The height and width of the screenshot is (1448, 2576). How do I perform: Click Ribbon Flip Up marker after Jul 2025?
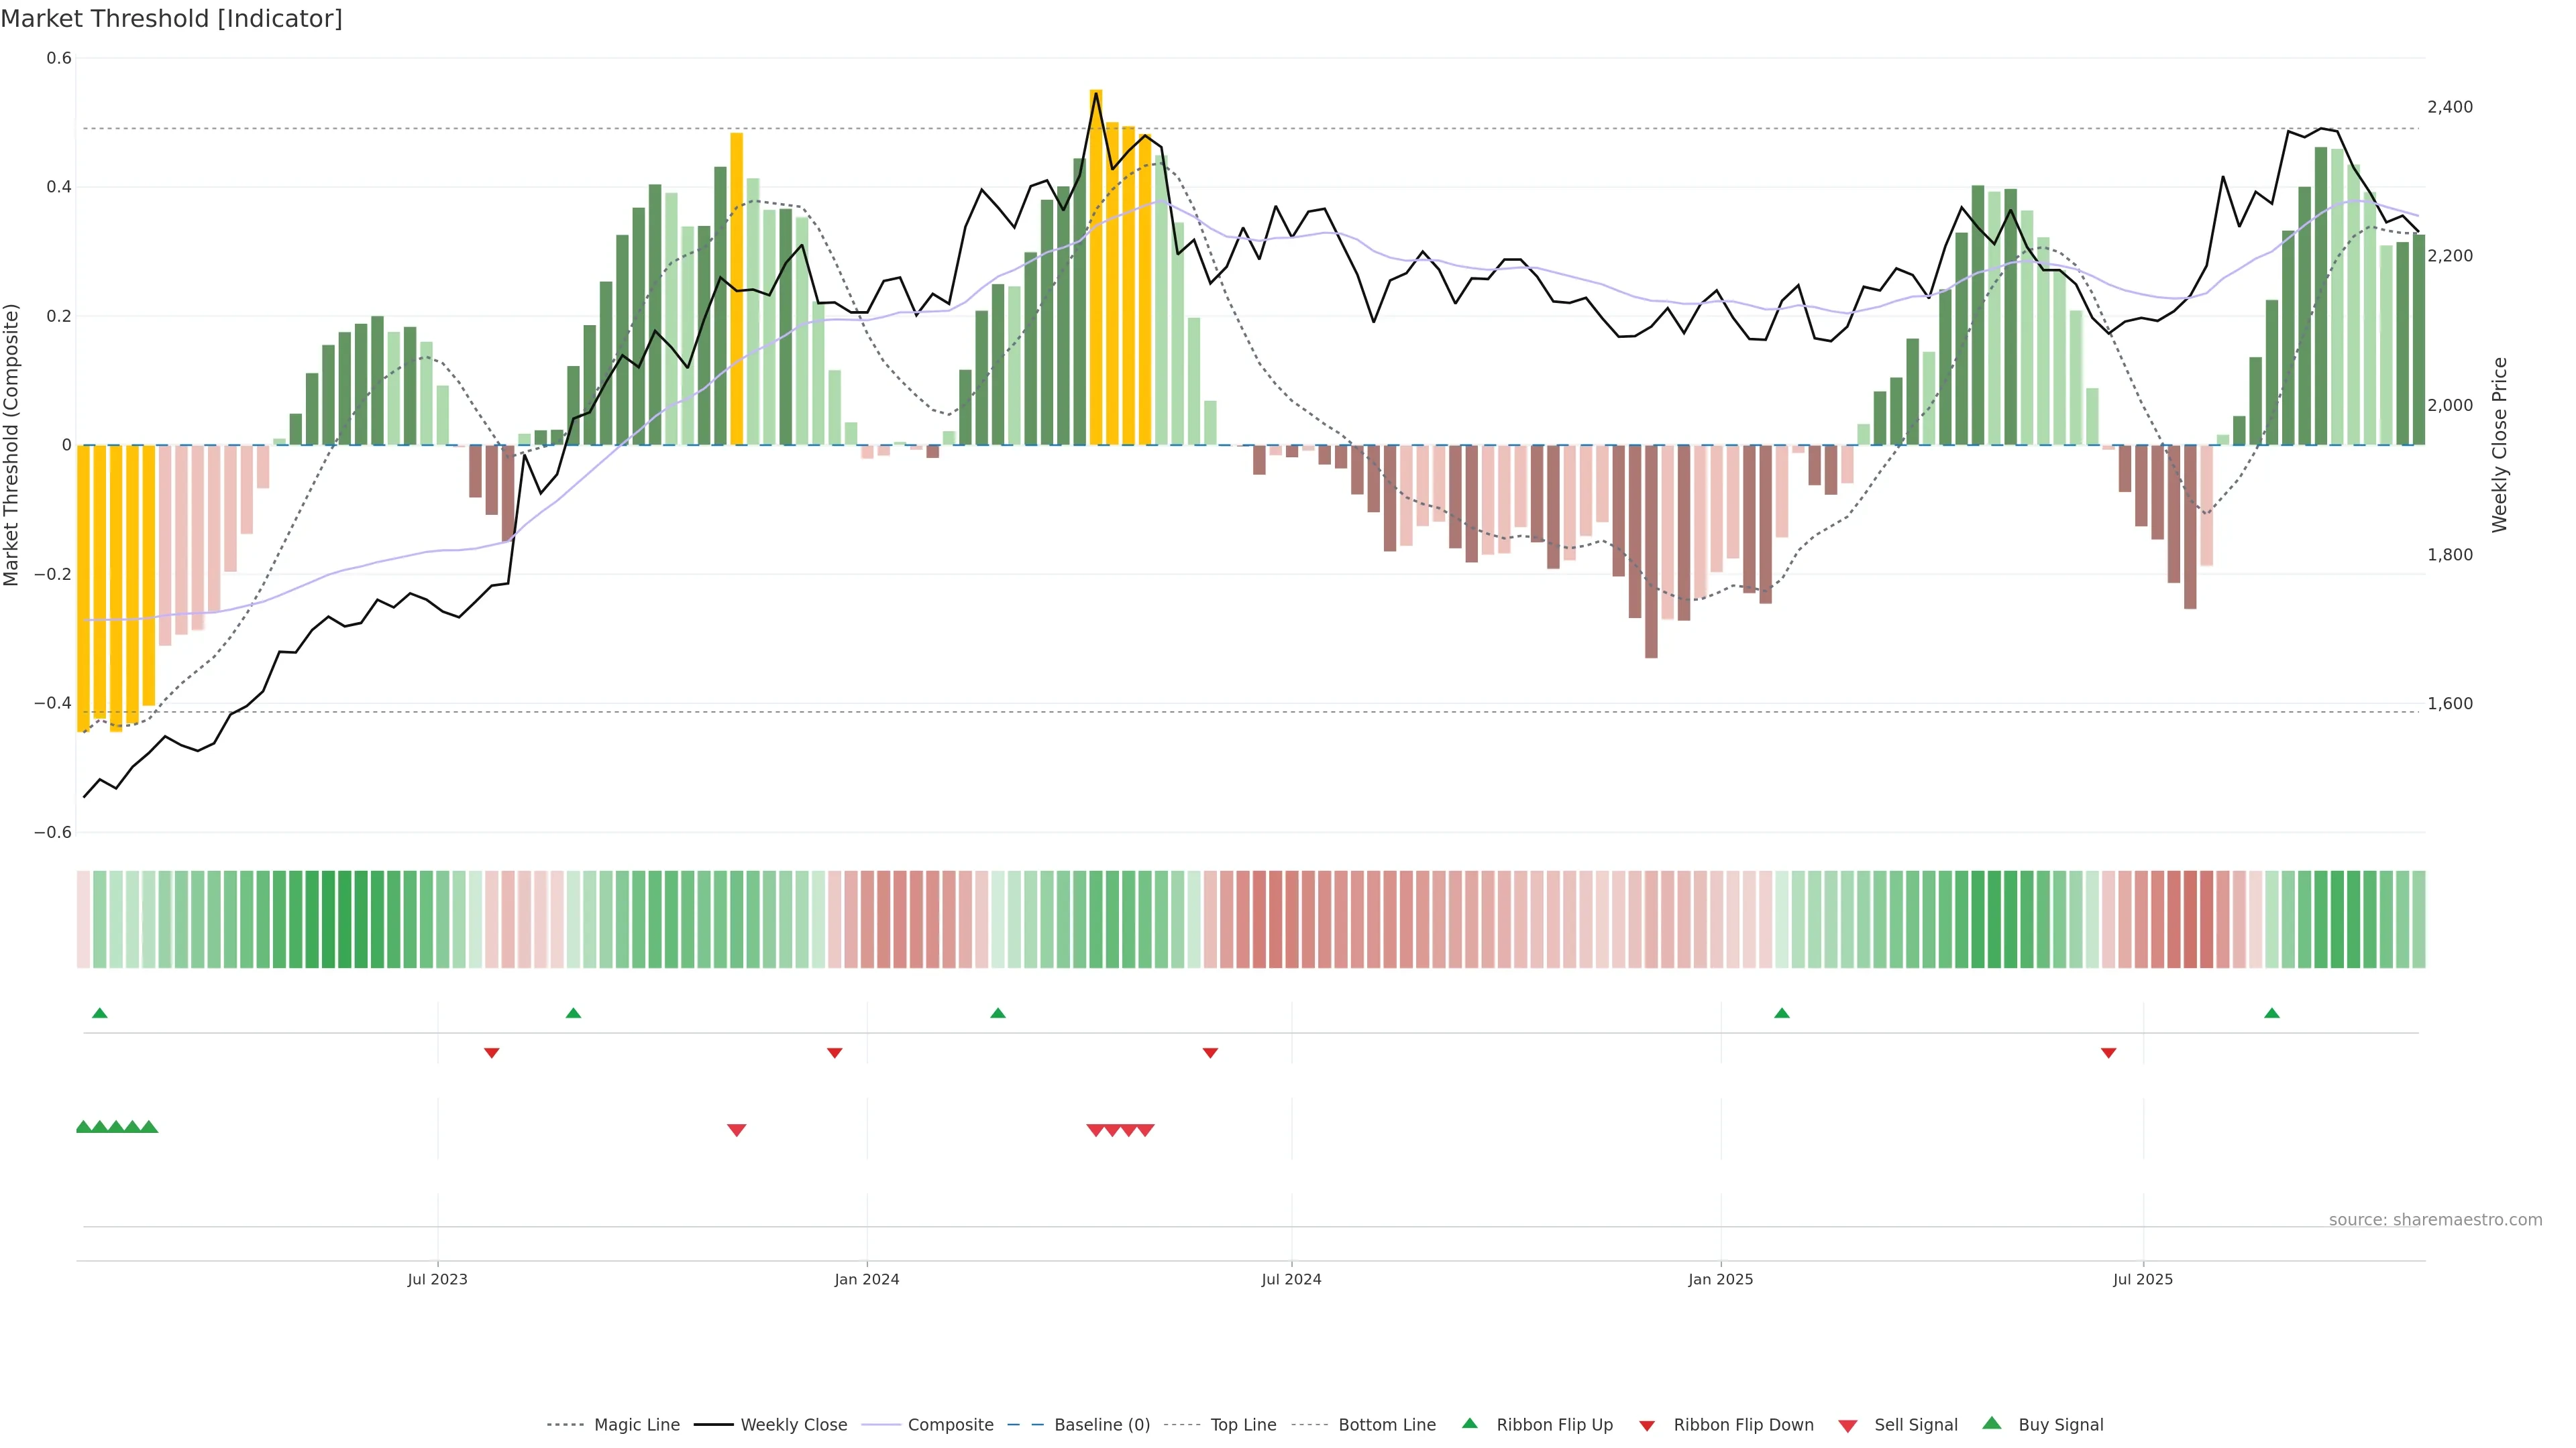(x=2272, y=1014)
